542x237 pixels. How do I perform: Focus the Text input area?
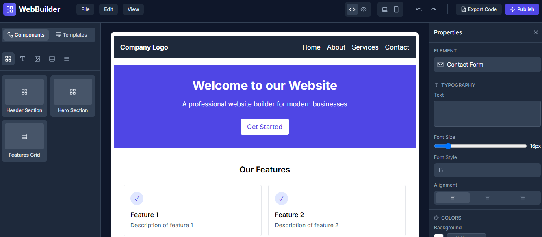[x=487, y=114]
